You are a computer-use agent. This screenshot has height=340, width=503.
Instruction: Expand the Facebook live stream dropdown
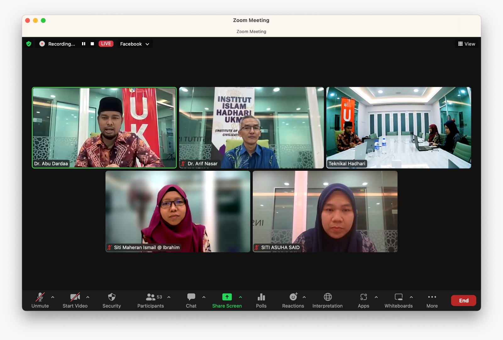coord(135,44)
